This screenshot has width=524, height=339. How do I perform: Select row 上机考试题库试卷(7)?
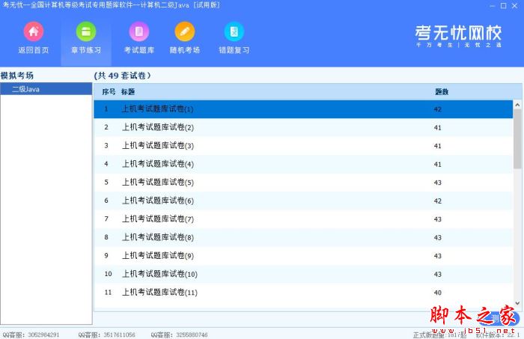(x=303, y=219)
